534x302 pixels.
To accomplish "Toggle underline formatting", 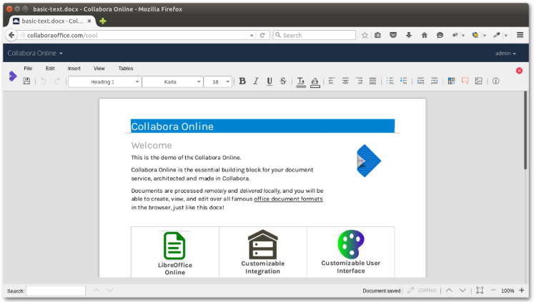I will (270, 81).
